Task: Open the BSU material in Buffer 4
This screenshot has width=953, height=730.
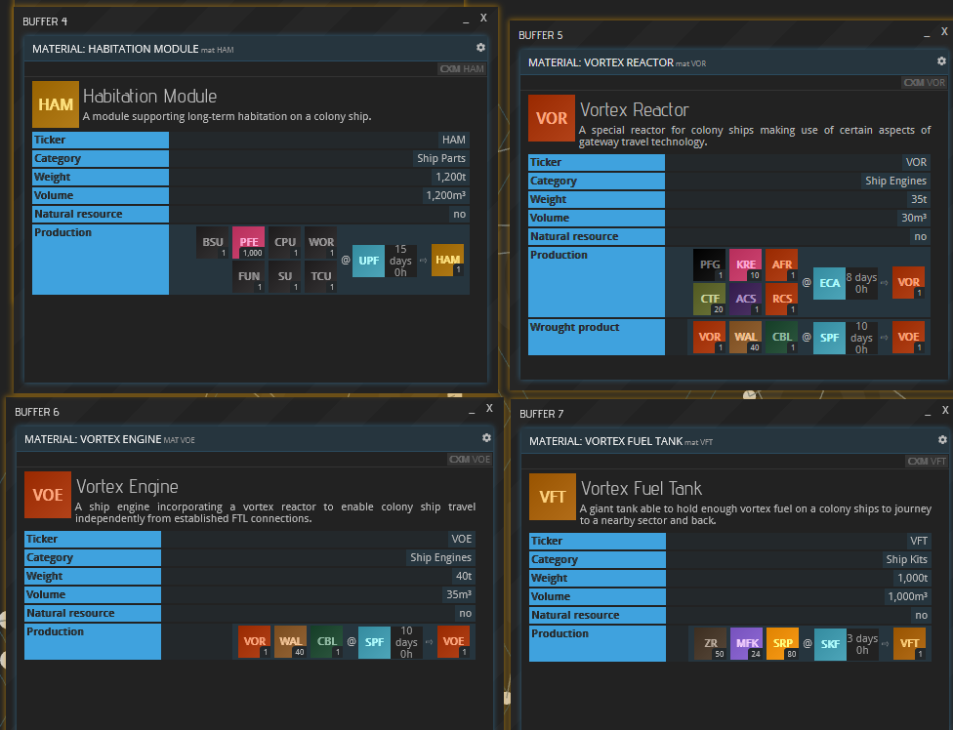Action: click(x=213, y=242)
